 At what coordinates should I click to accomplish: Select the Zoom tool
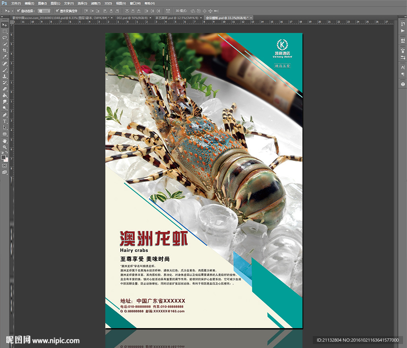click(x=5, y=147)
